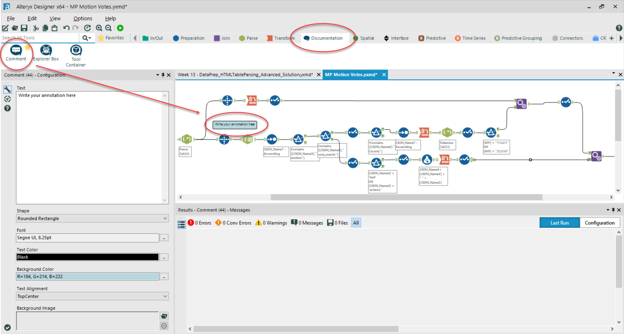Refresh the workflow with circular arrow icon
The height and width of the screenshot is (334, 624).
tap(87, 28)
